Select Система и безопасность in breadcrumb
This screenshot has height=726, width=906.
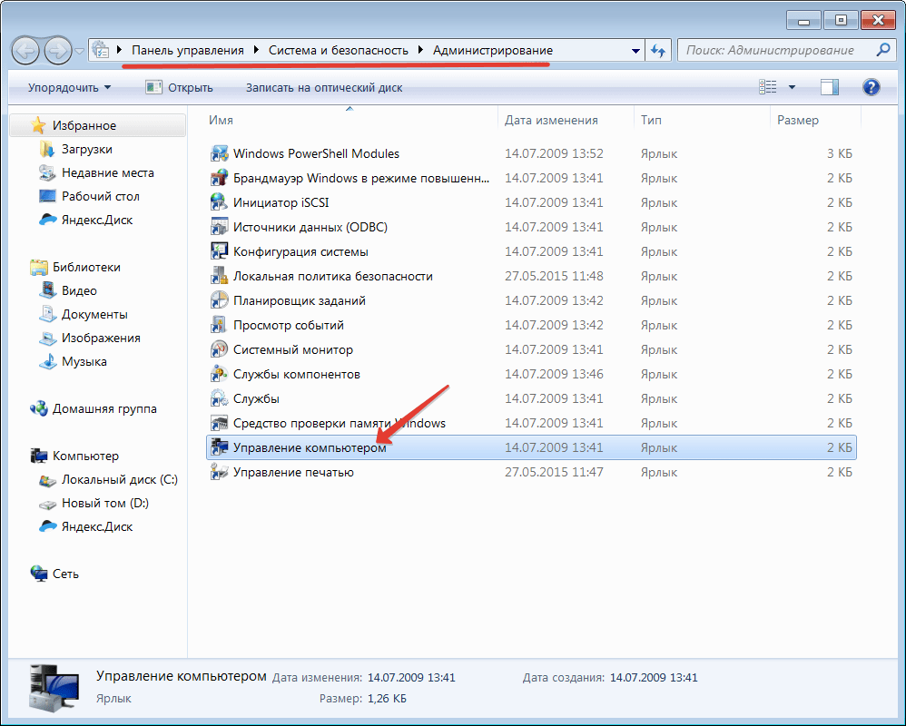(338, 50)
